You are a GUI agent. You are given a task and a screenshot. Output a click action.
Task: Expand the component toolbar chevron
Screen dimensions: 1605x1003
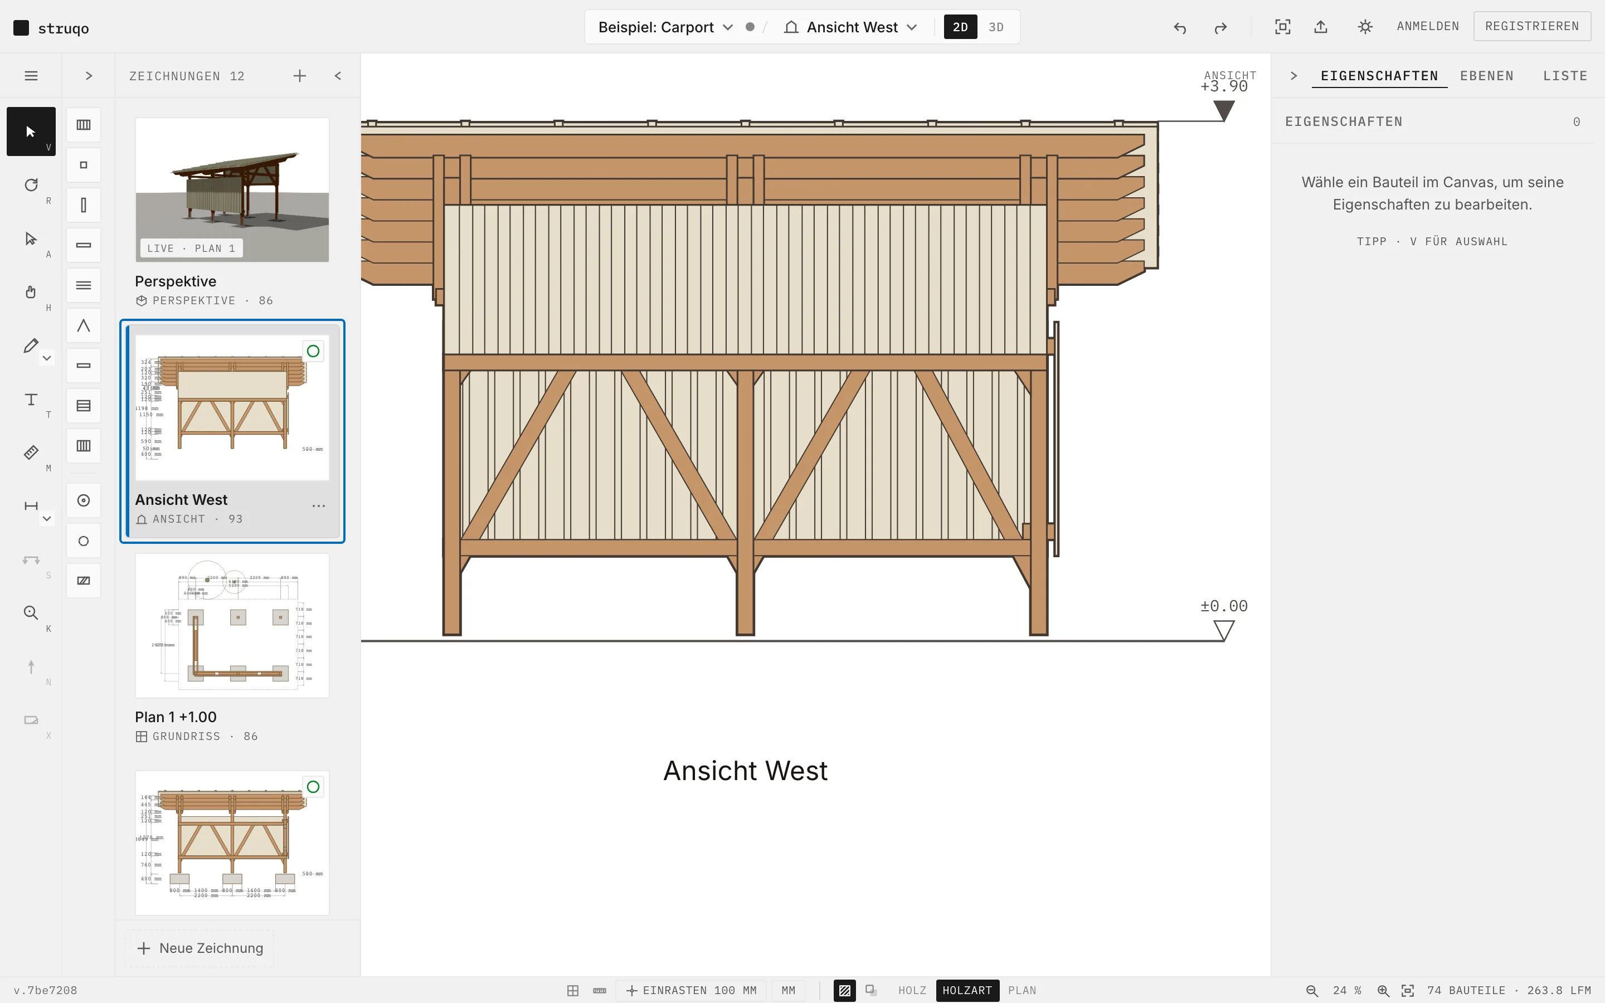tap(89, 76)
